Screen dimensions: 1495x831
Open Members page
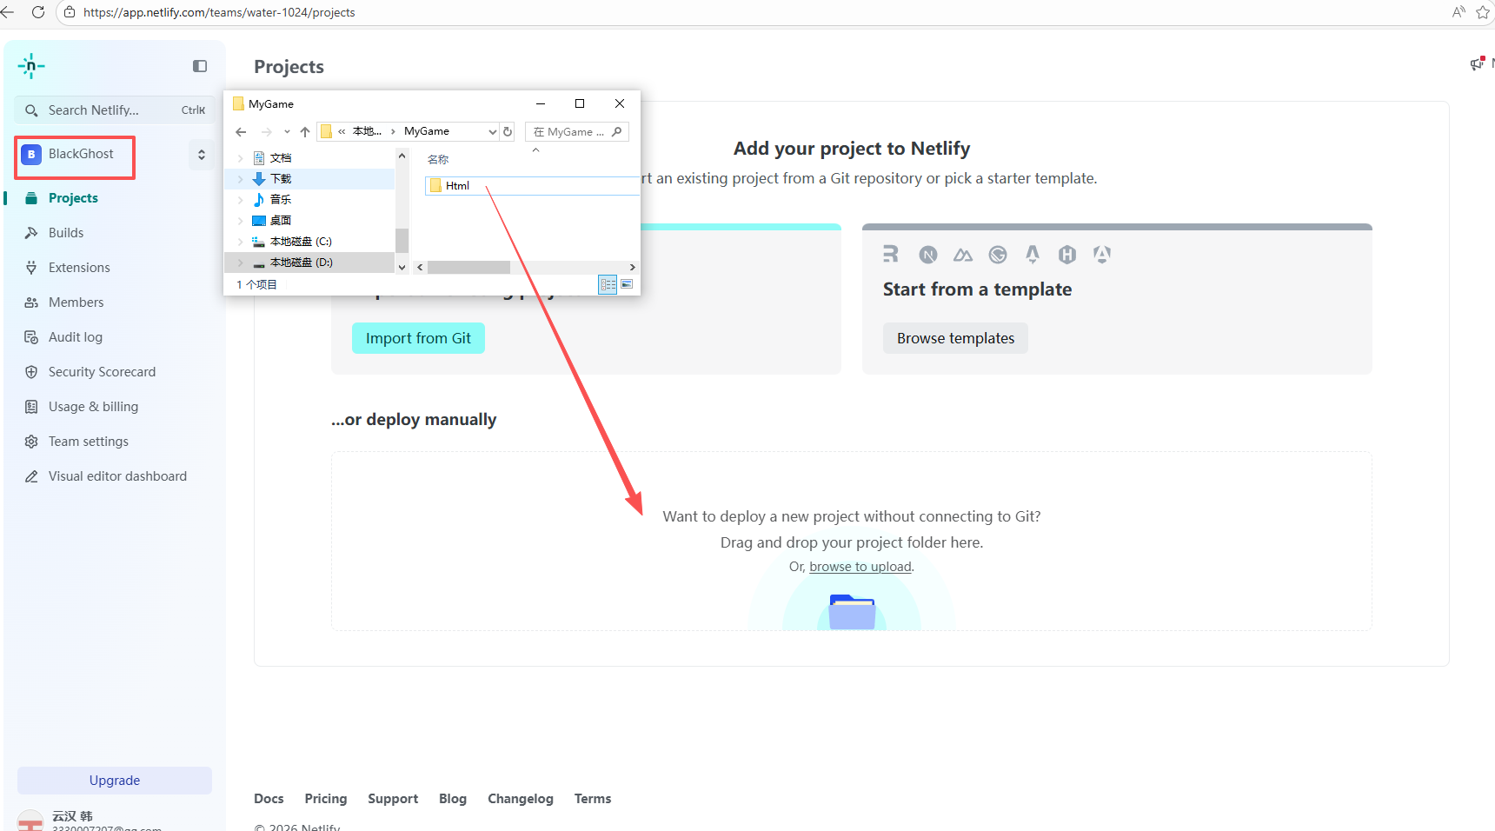[x=76, y=302]
